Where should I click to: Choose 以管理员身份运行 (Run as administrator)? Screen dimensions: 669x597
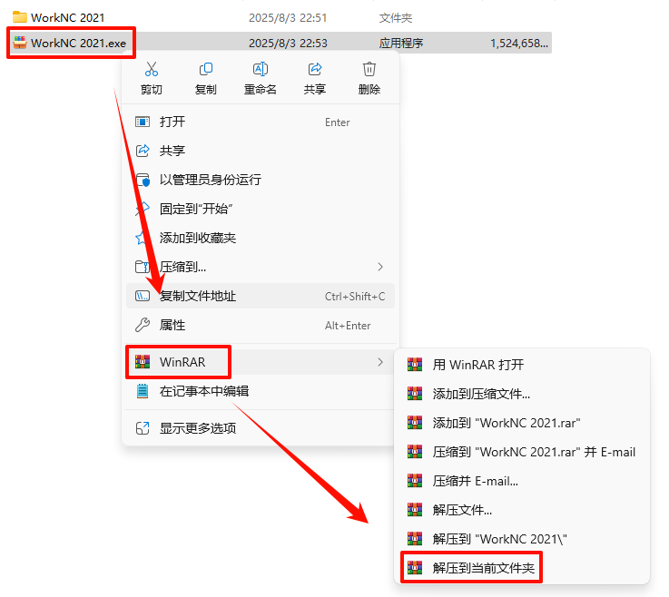261,180
